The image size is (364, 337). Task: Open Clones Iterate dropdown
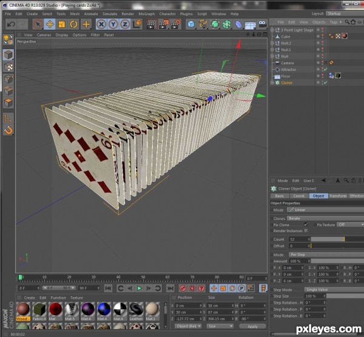click(325, 218)
